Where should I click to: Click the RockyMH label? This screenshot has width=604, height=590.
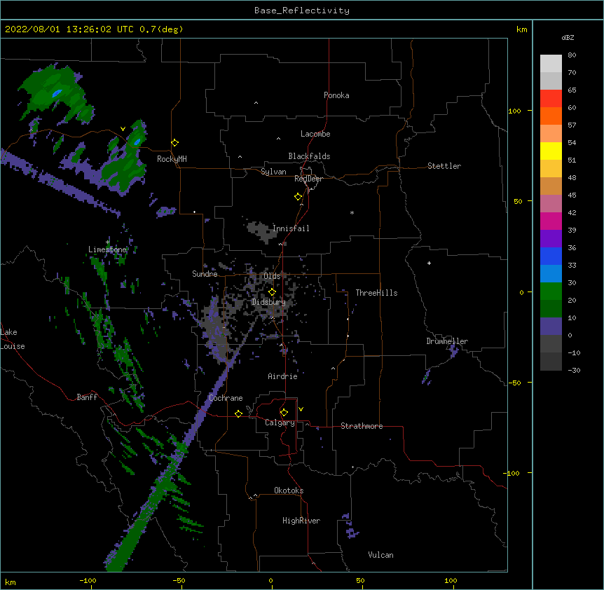[x=172, y=159]
